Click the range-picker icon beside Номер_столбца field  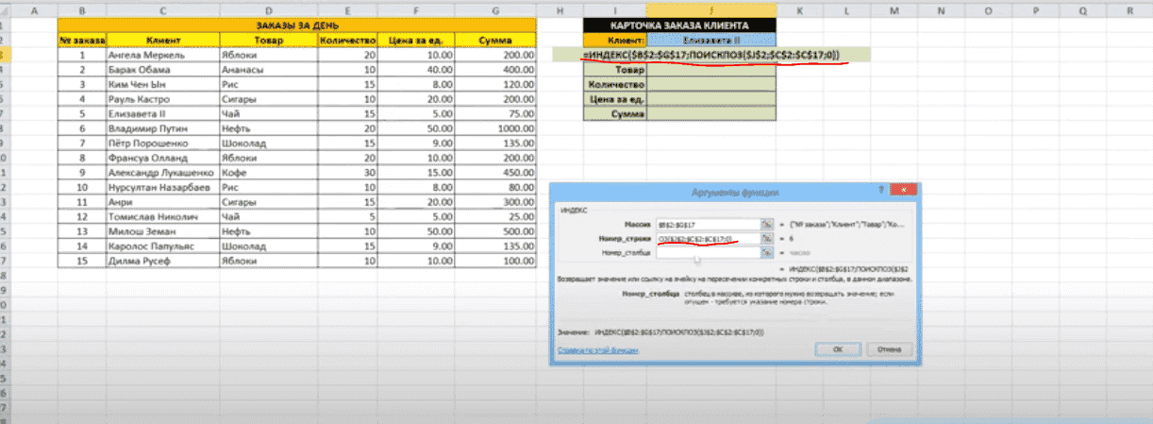point(768,253)
